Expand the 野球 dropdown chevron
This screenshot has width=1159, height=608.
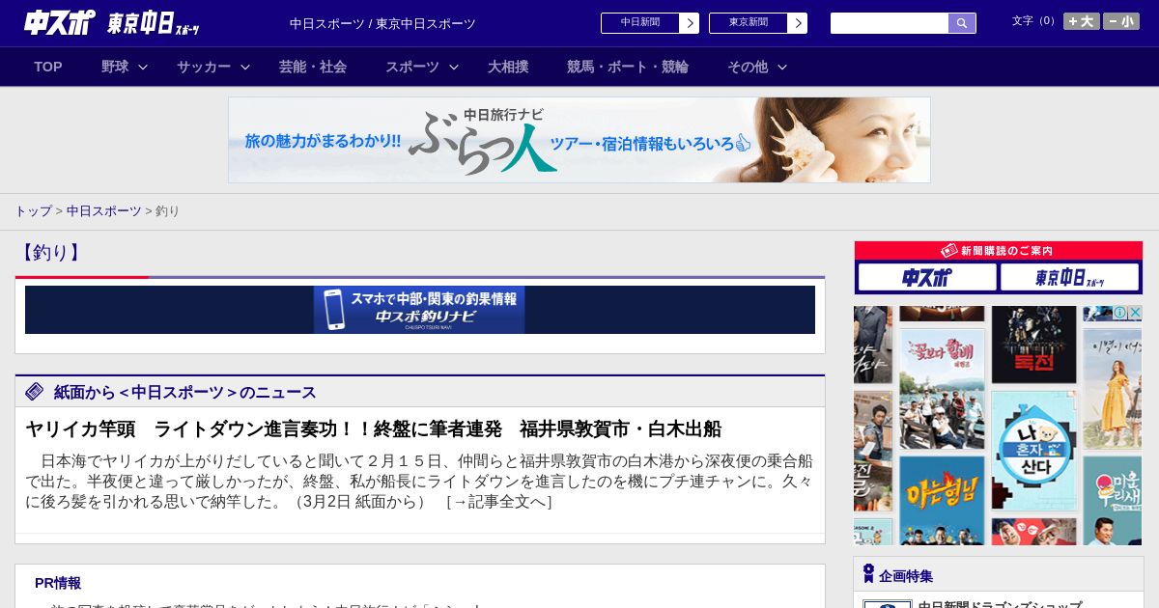pyautogui.click(x=143, y=67)
